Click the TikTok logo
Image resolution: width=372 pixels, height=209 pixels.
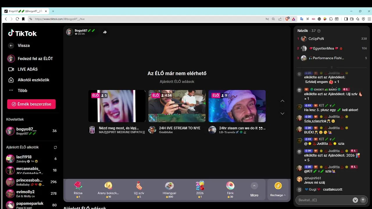[22, 33]
